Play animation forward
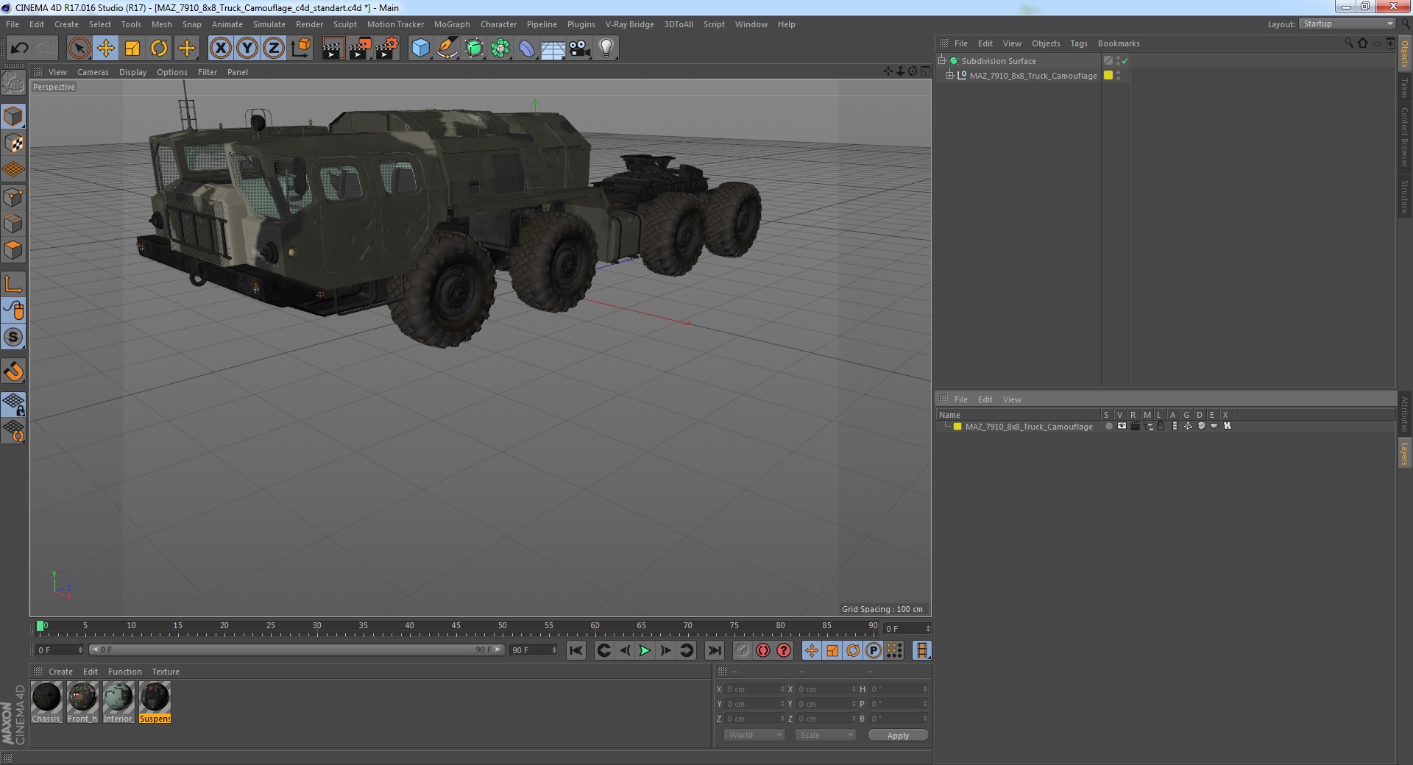This screenshot has height=765, width=1413. coord(645,650)
